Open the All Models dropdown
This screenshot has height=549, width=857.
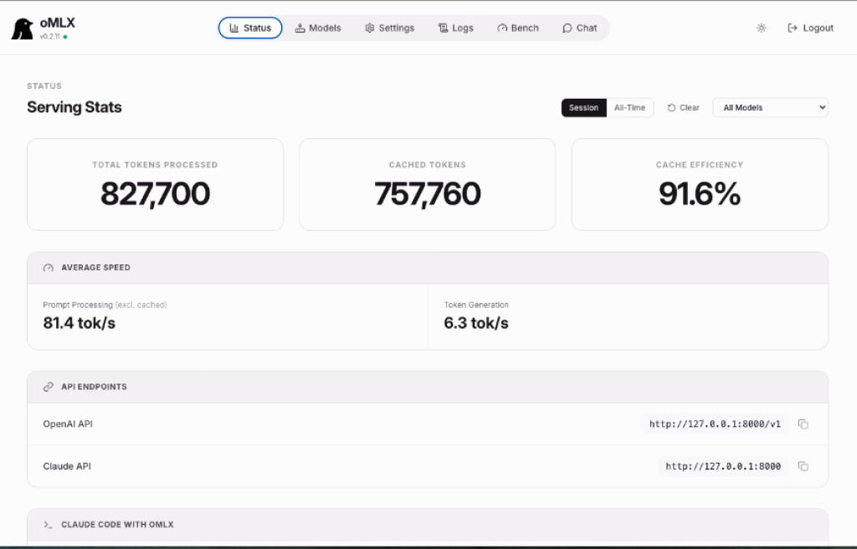(770, 108)
